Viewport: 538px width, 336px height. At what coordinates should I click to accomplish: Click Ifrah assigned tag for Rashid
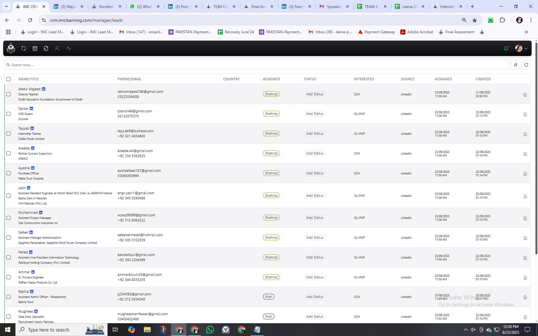tap(268, 297)
